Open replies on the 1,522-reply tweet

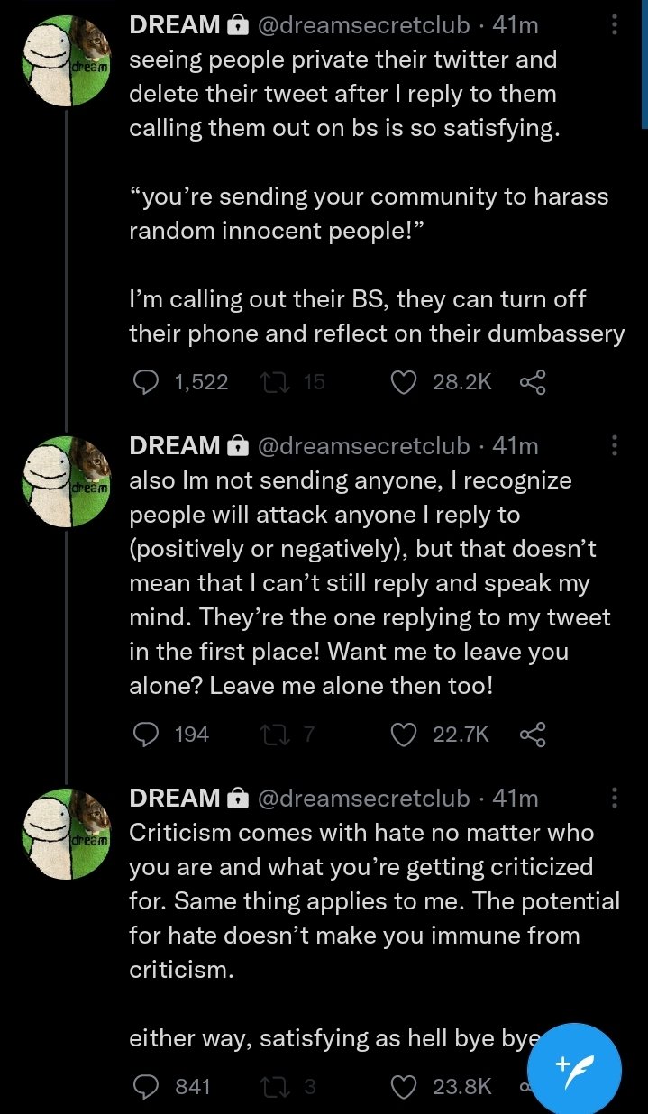[146, 383]
